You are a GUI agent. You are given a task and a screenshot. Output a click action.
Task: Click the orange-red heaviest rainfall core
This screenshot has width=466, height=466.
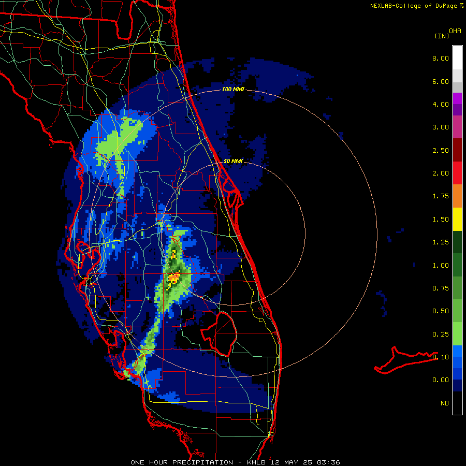click(173, 278)
